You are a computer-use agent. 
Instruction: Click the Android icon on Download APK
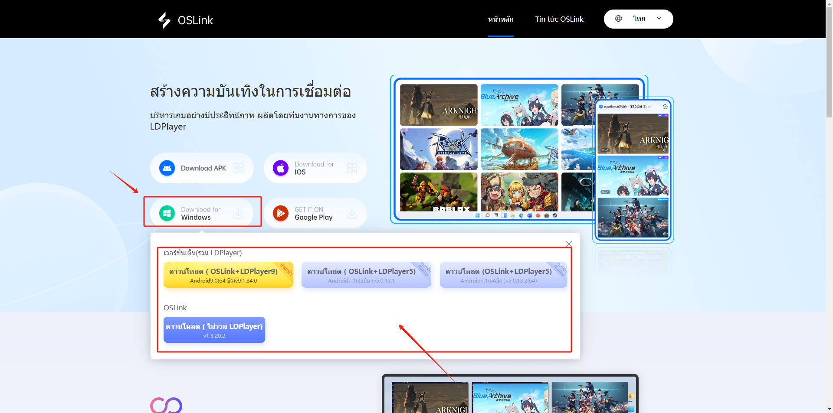coord(167,168)
